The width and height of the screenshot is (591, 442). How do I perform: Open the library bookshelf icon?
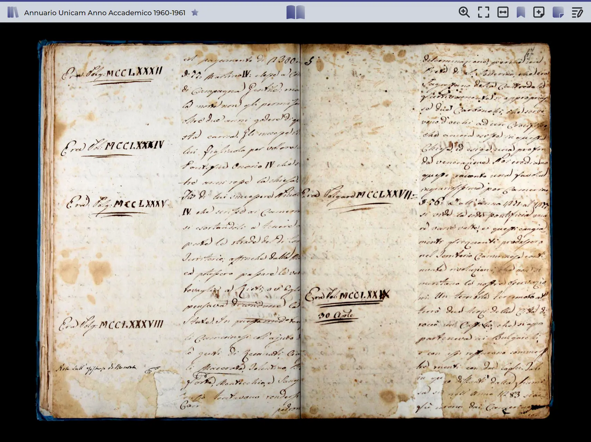(13, 13)
